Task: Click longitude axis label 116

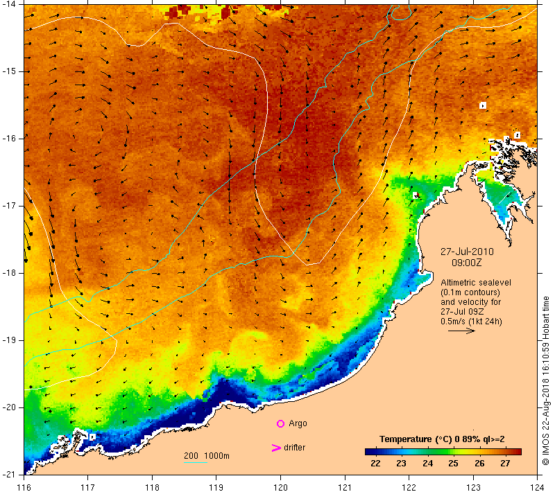Action: coord(24,487)
